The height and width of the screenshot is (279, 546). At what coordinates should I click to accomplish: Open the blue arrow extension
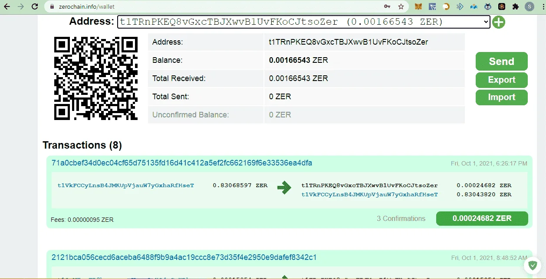tap(460, 7)
